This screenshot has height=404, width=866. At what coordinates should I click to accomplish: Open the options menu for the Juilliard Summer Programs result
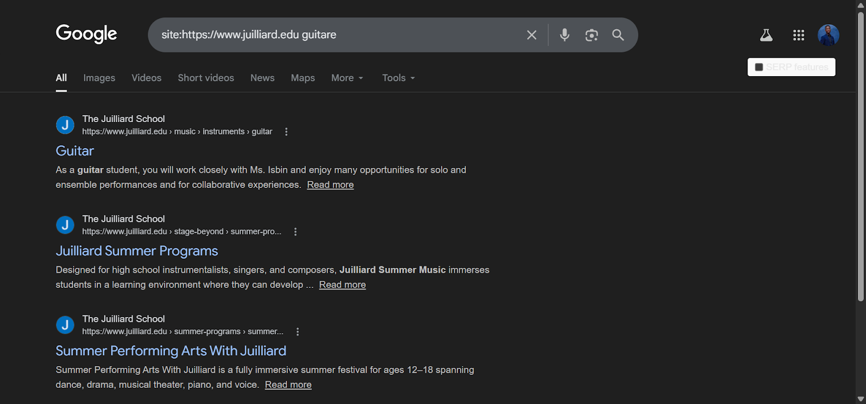tap(295, 232)
